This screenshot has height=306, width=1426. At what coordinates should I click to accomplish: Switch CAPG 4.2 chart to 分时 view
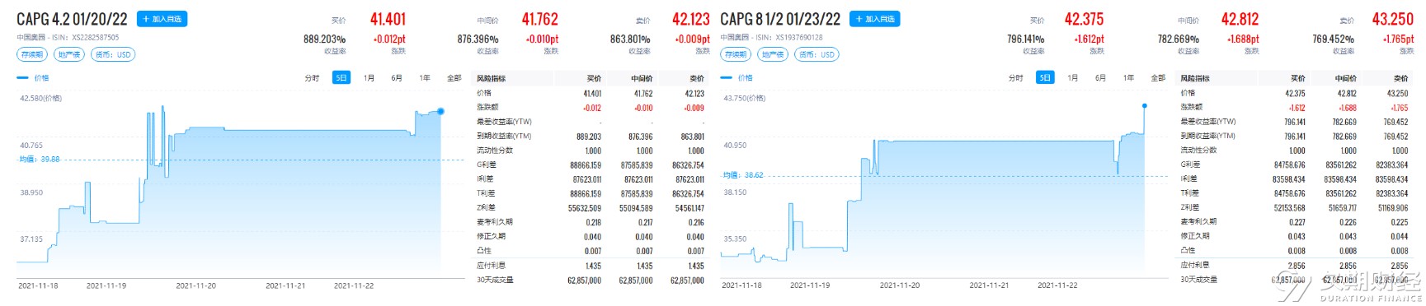pyautogui.click(x=312, y=78)
